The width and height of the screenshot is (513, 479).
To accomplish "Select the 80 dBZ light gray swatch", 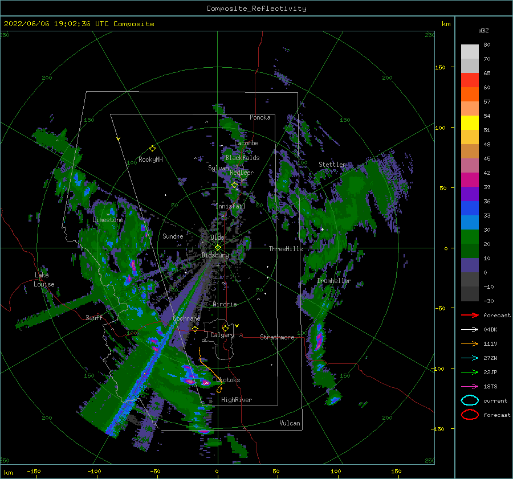I will coord(470,51).
